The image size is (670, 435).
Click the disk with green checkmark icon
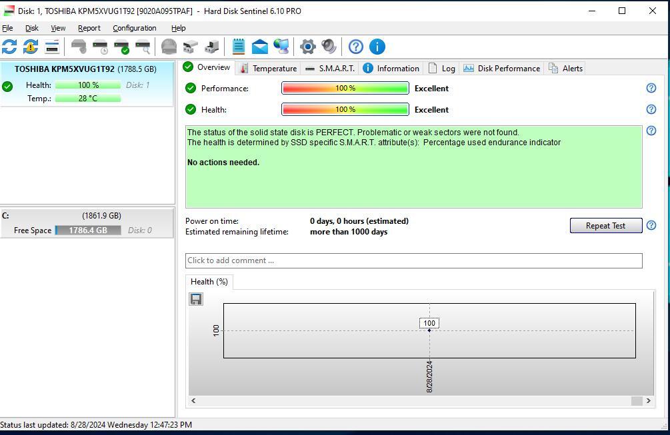121,47
